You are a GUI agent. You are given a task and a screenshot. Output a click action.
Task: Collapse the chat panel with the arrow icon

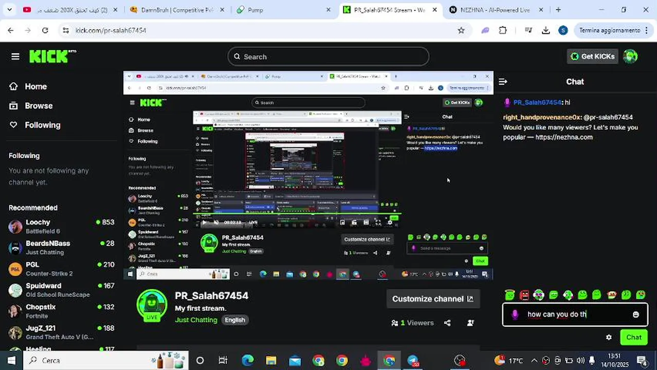(x=503, y=82)
